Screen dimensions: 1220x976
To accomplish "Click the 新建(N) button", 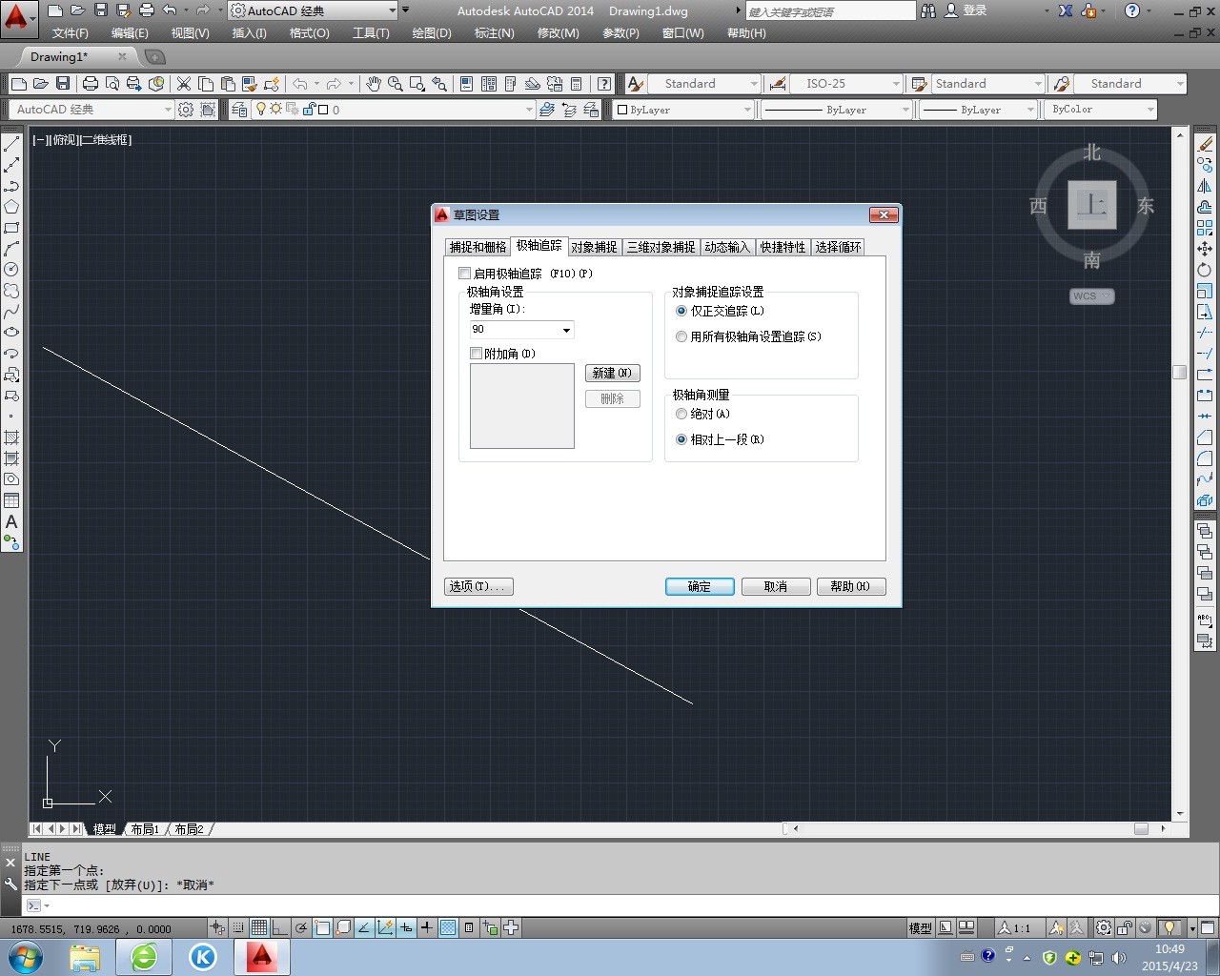I will tap(612, 373).
